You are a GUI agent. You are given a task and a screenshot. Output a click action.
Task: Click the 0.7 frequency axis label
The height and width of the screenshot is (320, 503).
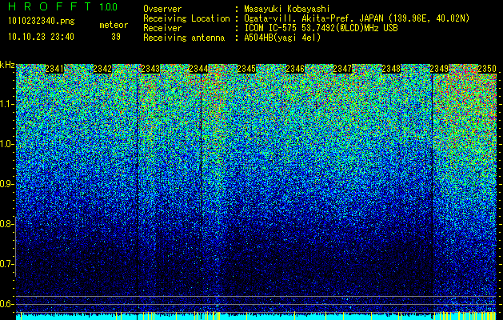point(6,264)
